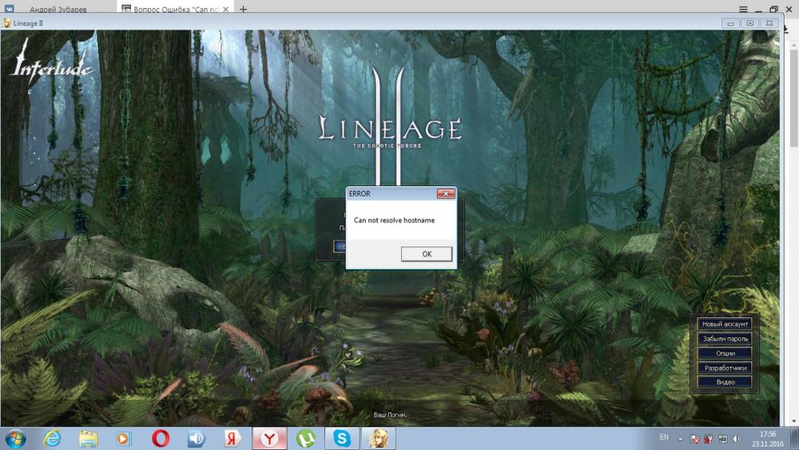Close the ERROR dialog with the red X
Screen dimensions: 799x450
pyautogui.click(x=446, y=193)
